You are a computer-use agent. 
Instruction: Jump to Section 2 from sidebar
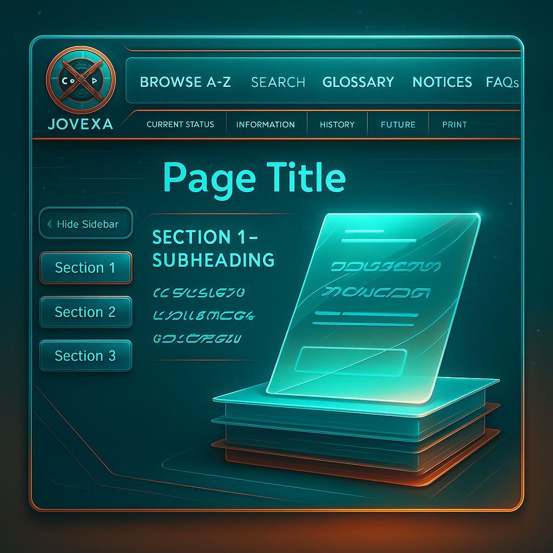[85, 312]
